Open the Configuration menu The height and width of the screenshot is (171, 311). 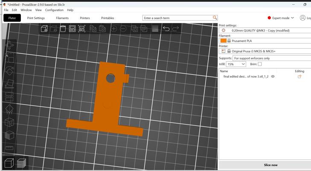tap(54, 10)
